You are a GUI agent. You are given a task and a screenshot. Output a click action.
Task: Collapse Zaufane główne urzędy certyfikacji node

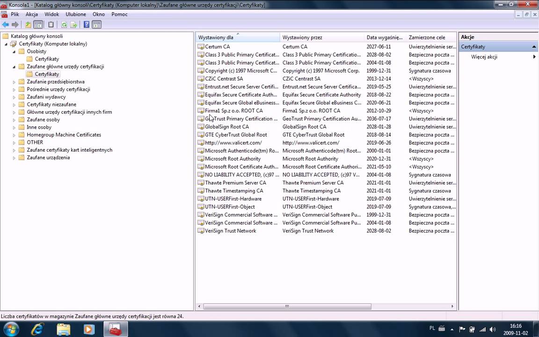tap(14, 67)
